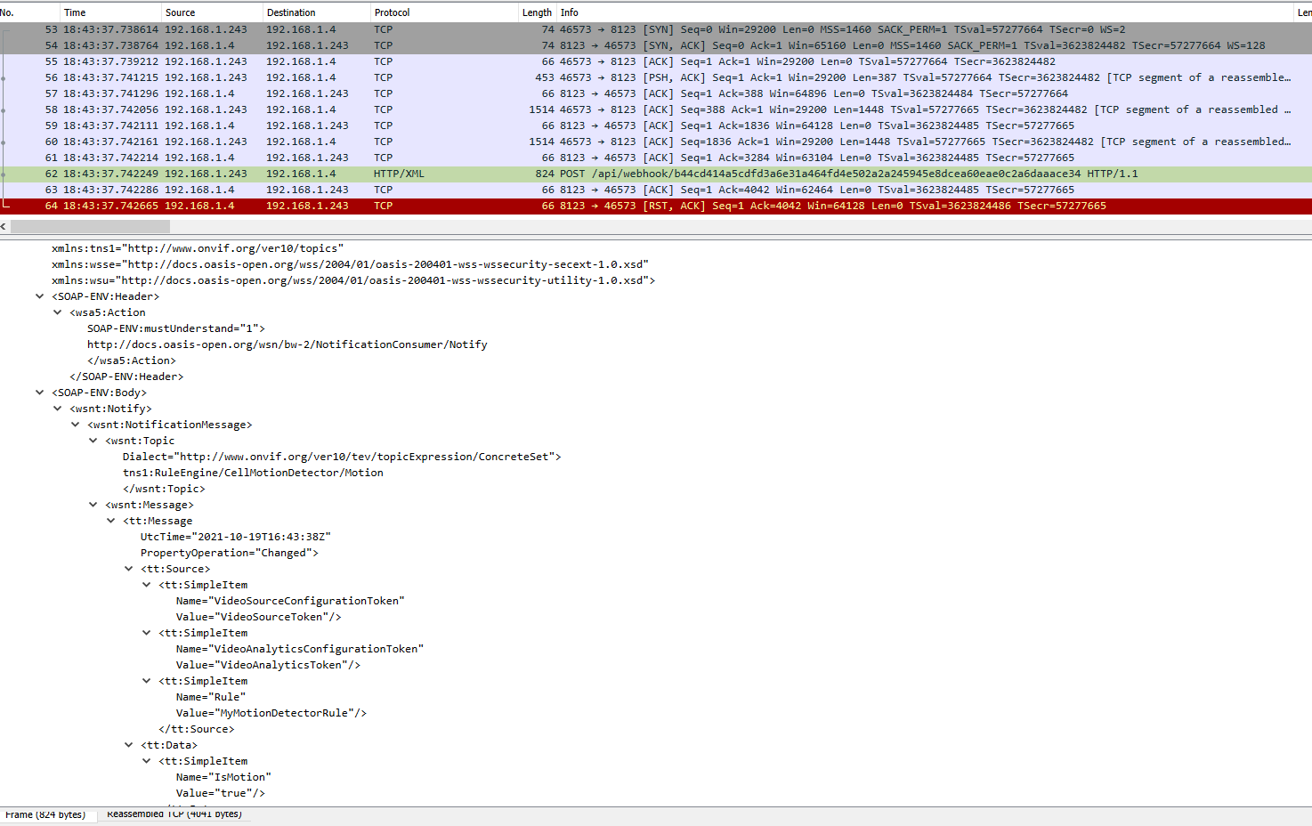
Task: Select the red RST, ACK packet 64
Action: 656,206
